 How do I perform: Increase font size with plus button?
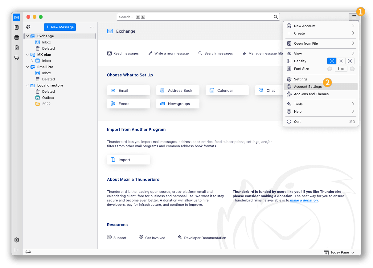pyautogui.click(x=352, y=69)
